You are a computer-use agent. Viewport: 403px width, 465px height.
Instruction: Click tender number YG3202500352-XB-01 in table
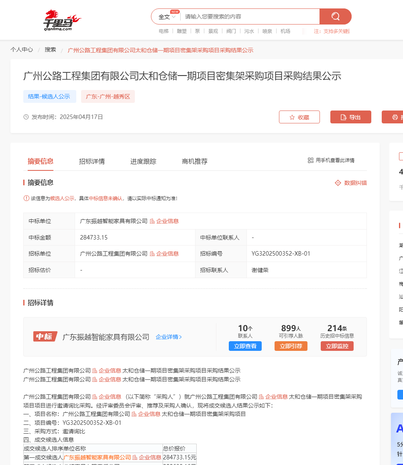[x=281, y=254]
